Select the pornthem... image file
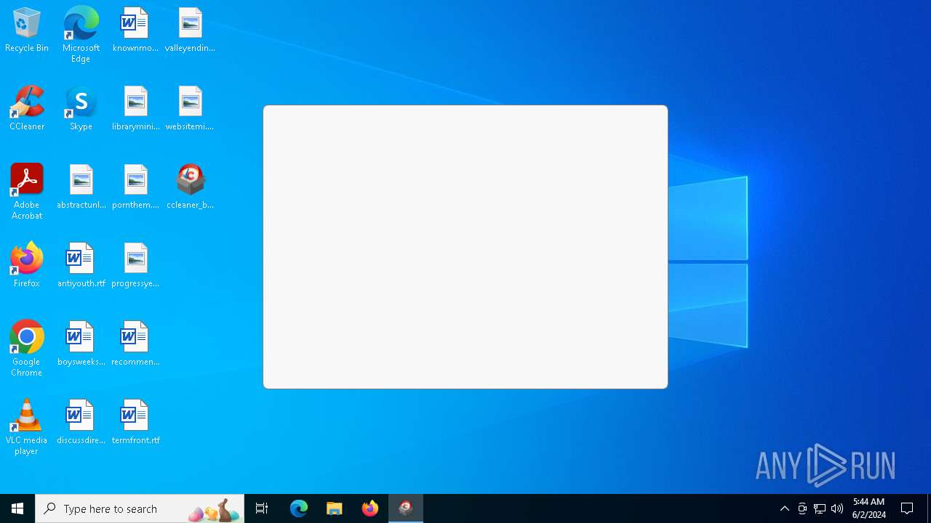Image resolution: width=931 pixels, height=523 pixels. tap(135, 187)
